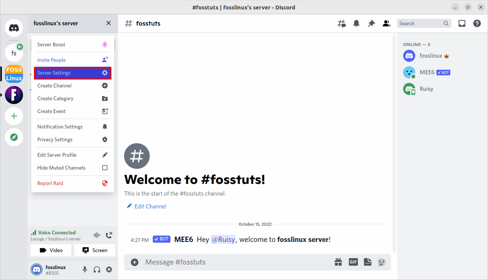Show pinned messages pin icon
The height and width of the screenshot is (280, 488).
pos(371,23)
